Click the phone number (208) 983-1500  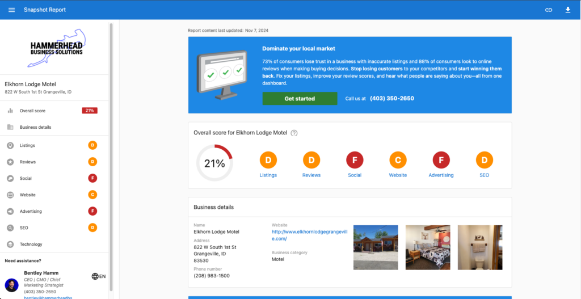[x=212, y=276]
